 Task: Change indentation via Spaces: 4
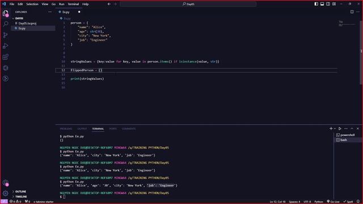tap(294, 202)
